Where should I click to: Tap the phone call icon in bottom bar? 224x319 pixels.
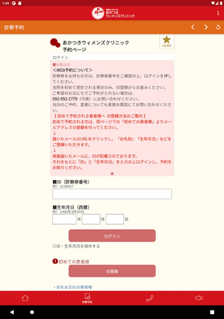[149, 298]
